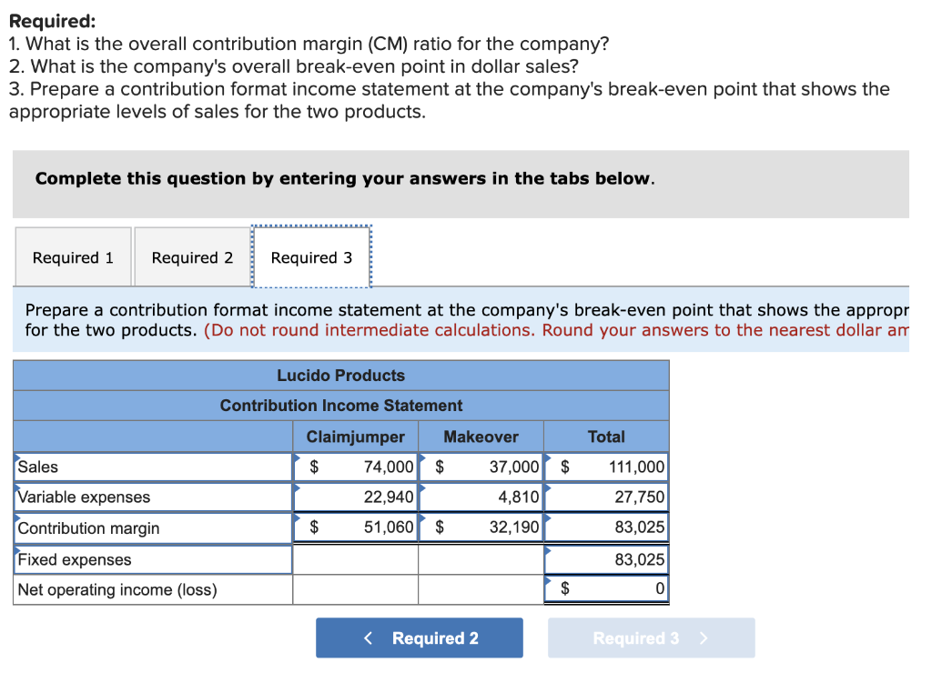Edit Claimjumper sales value 74,000
The height and width of the screenshot is (683, 932).
tap(356, 467)
